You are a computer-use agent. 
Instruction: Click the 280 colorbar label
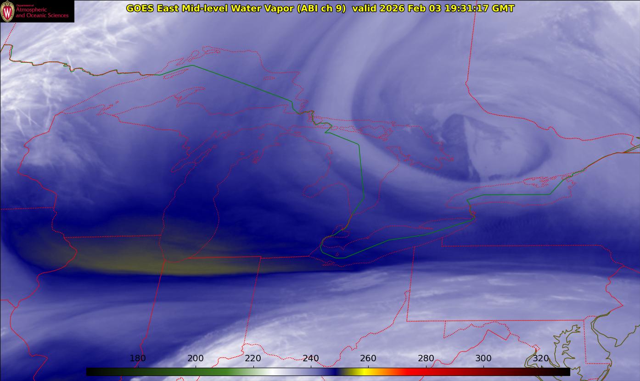426,359
